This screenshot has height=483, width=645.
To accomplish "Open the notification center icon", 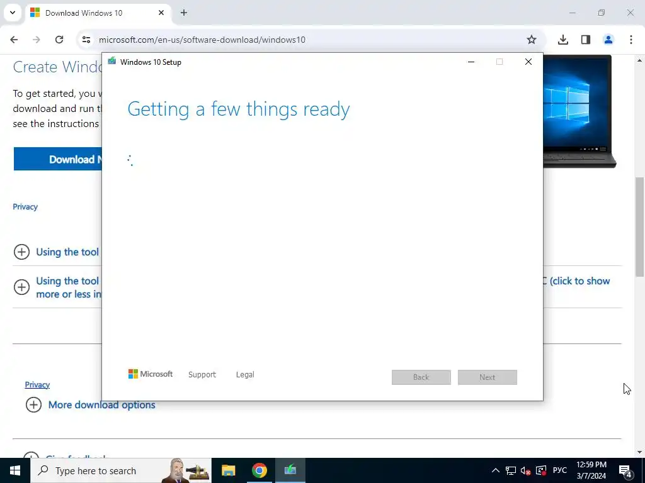I will 625,471.
